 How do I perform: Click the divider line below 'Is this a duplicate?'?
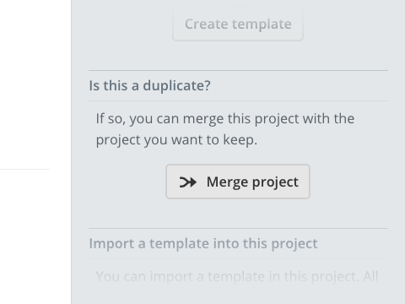click(x=238, y=100)
